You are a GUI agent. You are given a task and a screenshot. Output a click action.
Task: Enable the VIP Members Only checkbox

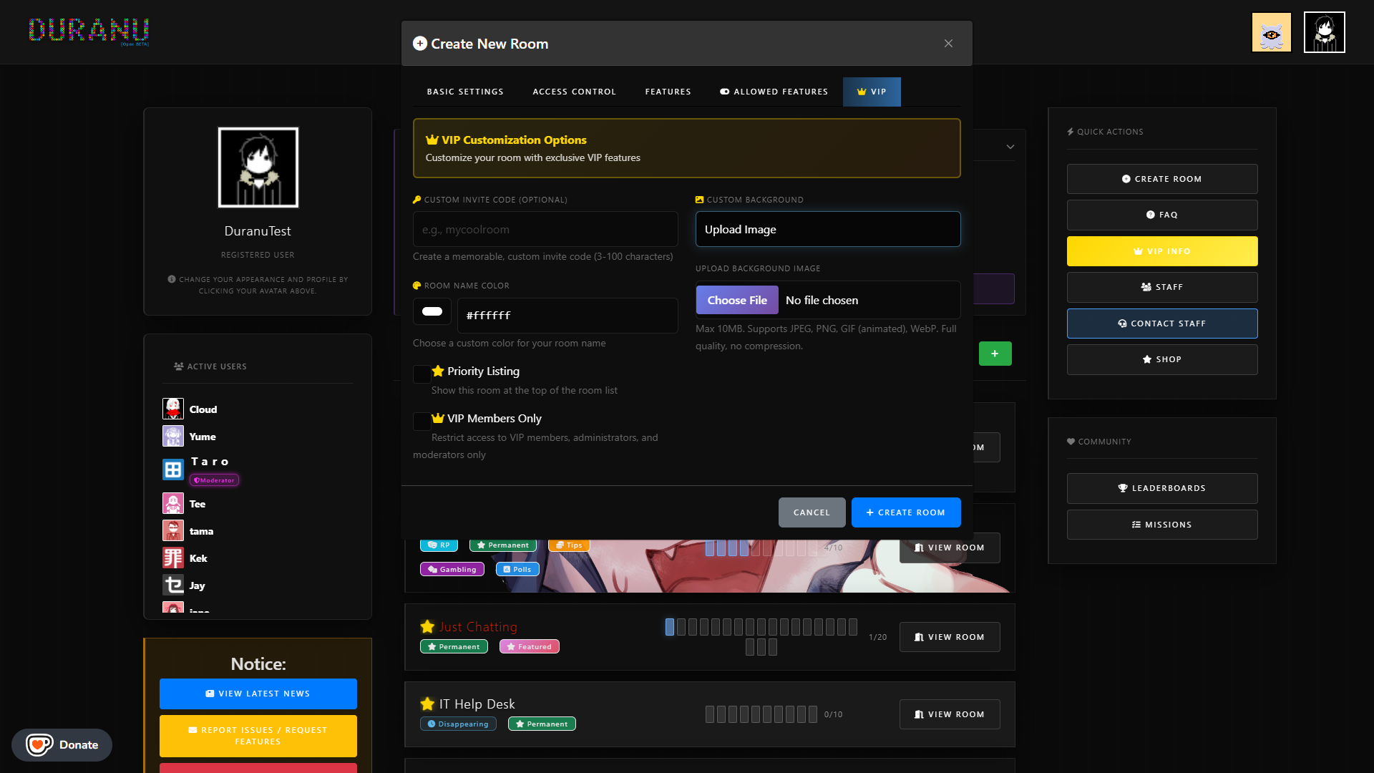(422, 421)
